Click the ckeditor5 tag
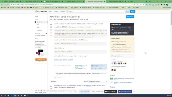This screenshot has width=172, height=97. click(70, 60)
